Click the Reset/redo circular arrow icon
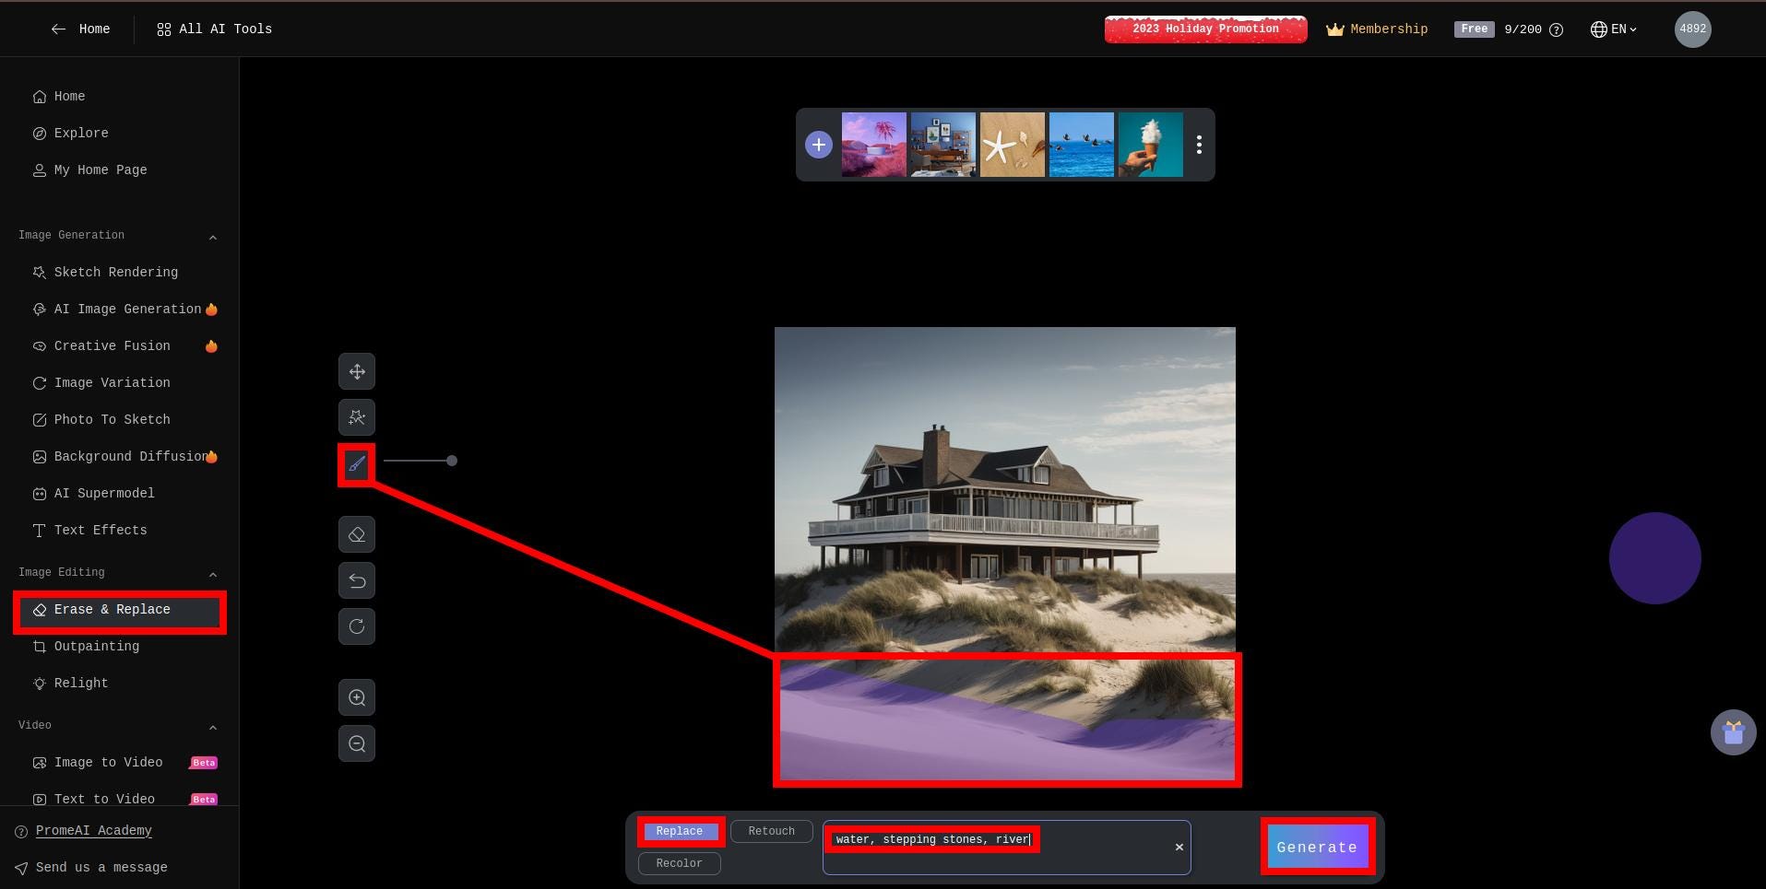Viewport: 1766px width, 889px height. pyautogui.click(x=357, y=626)
